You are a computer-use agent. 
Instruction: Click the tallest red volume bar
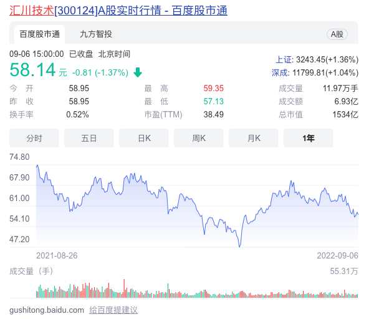tap(124, 288)
